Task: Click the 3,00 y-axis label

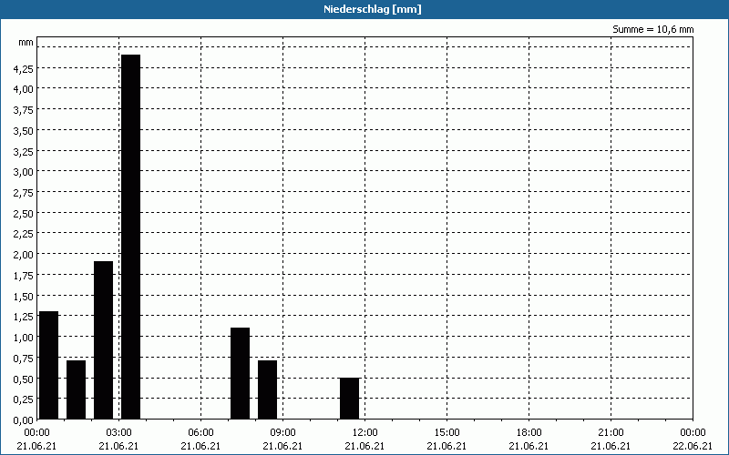Action: point(24,172)
